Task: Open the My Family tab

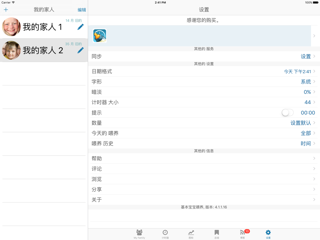Action: [139, 234]
